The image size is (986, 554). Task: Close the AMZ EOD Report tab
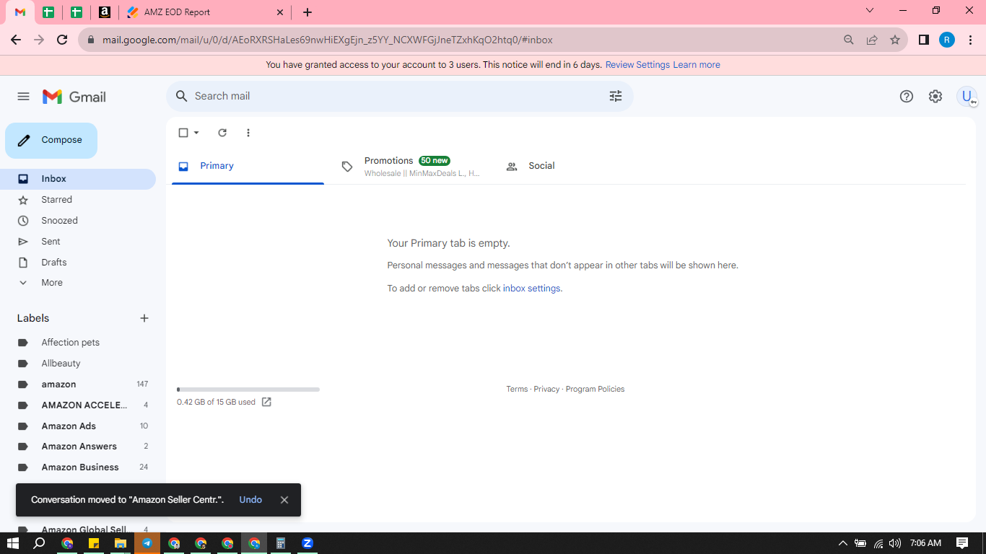tap(280, 12)
